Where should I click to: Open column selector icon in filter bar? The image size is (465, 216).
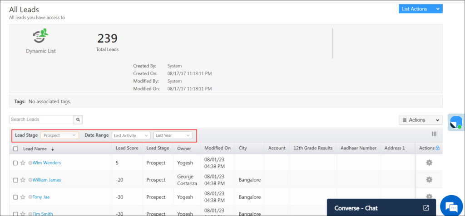coord(434,134)
